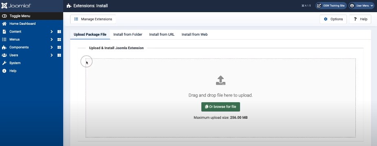Open Users dashboard grid icon
The image size is (377, 146).
tap(59, 55)
